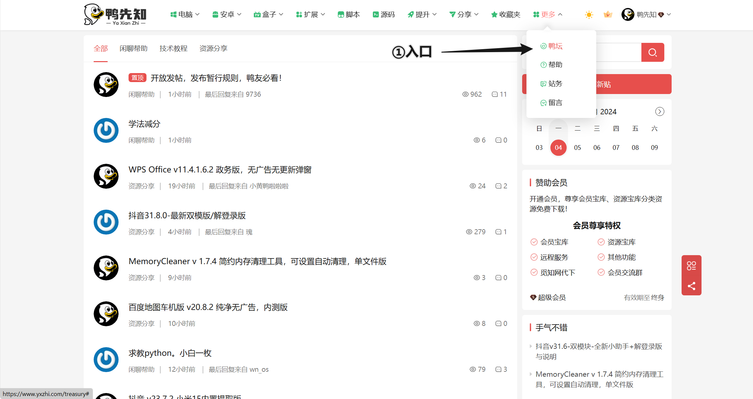Click avatar of WPS Office post
This screenshot has height=399, width=753.
(106, 176)
